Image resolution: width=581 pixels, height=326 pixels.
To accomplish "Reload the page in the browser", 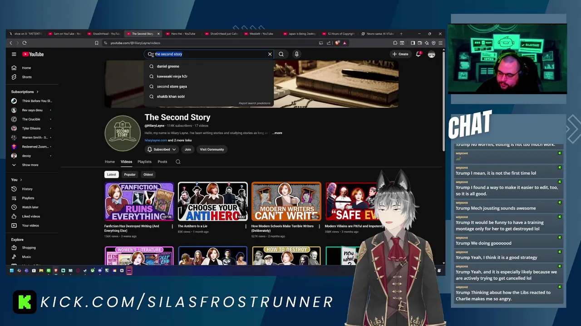I will (x=25, y=43).
